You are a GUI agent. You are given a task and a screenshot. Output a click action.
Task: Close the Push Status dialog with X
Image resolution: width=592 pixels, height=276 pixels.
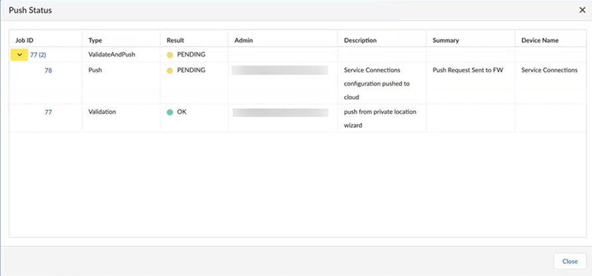pos(583,11)
